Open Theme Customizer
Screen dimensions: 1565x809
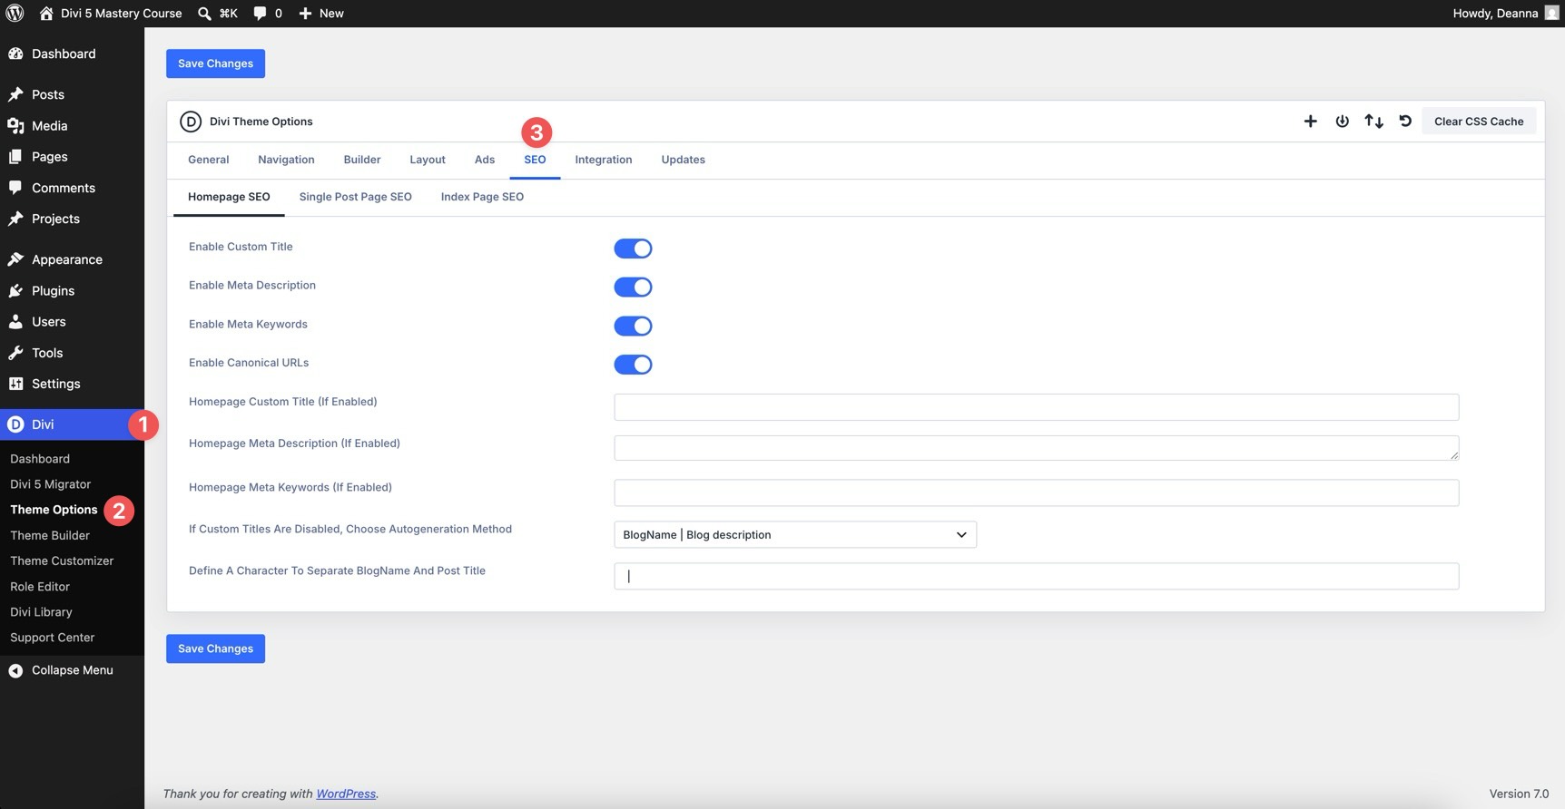click(62, 560)
